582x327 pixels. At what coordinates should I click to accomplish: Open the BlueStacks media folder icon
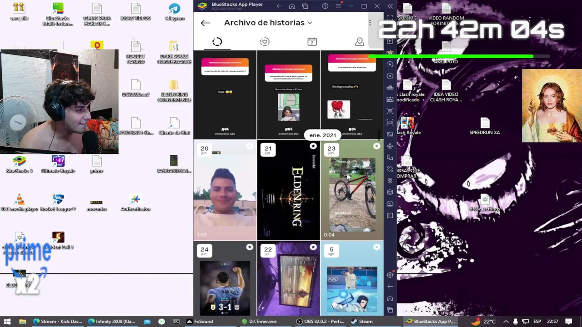click(390, 134)
